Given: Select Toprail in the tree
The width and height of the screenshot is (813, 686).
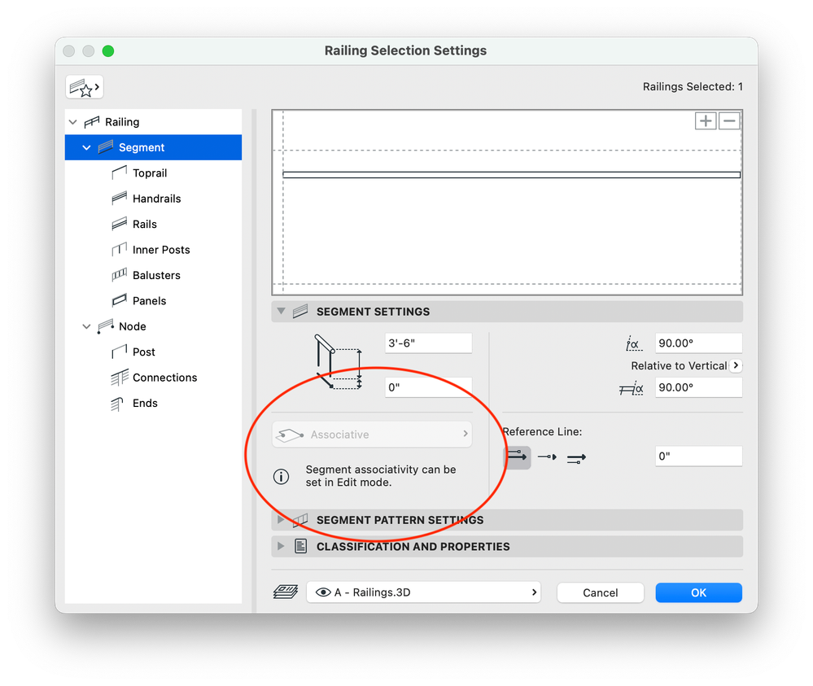Looking at the screenshot, I should 150,173.
